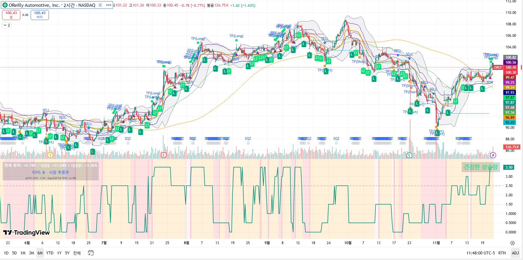The width and height of the screenshot is (523, 260).
Task: Click the TradingView logo
Action: tap(27, 233)
